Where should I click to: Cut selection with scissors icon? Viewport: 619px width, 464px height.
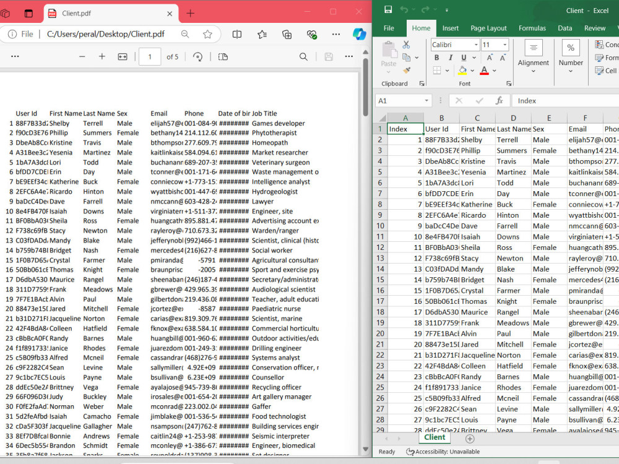(406, 45)
